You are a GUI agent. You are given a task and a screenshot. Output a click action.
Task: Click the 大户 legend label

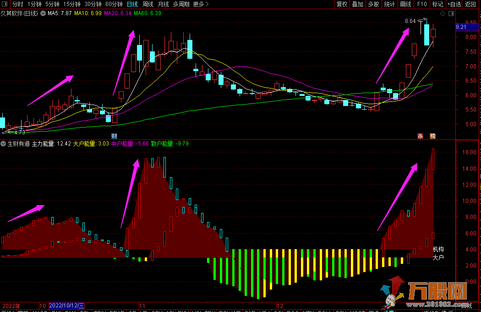click(438, 257)
